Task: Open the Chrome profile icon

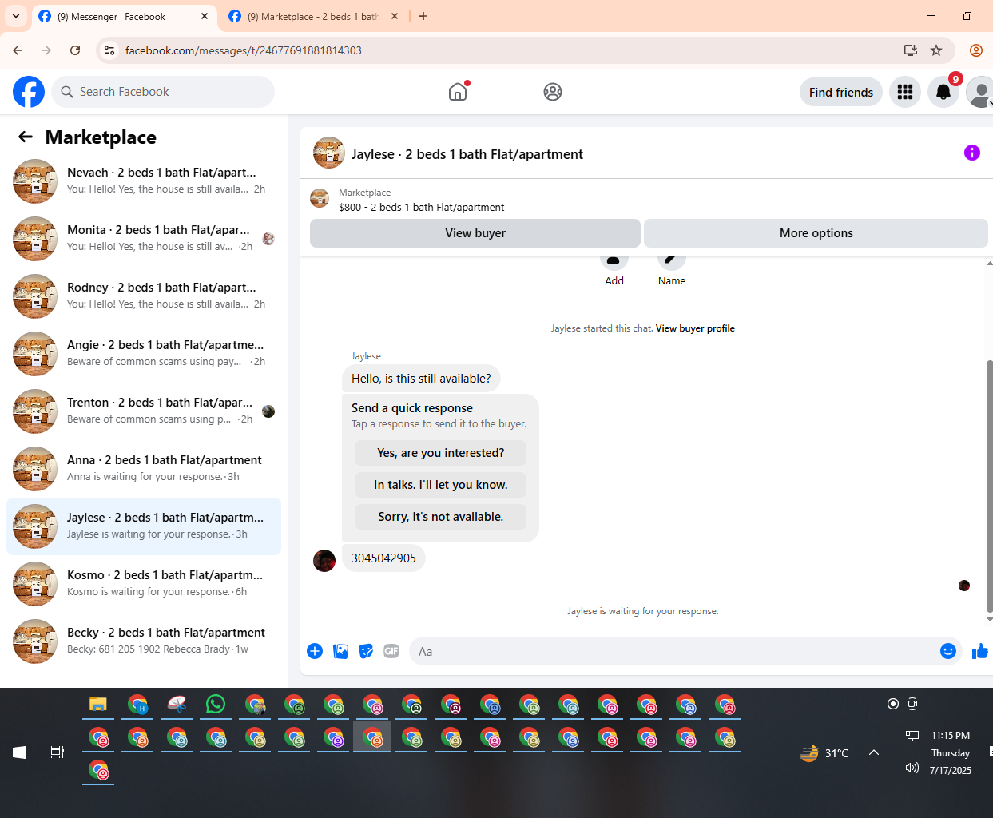Action: [x=976, y=50]
